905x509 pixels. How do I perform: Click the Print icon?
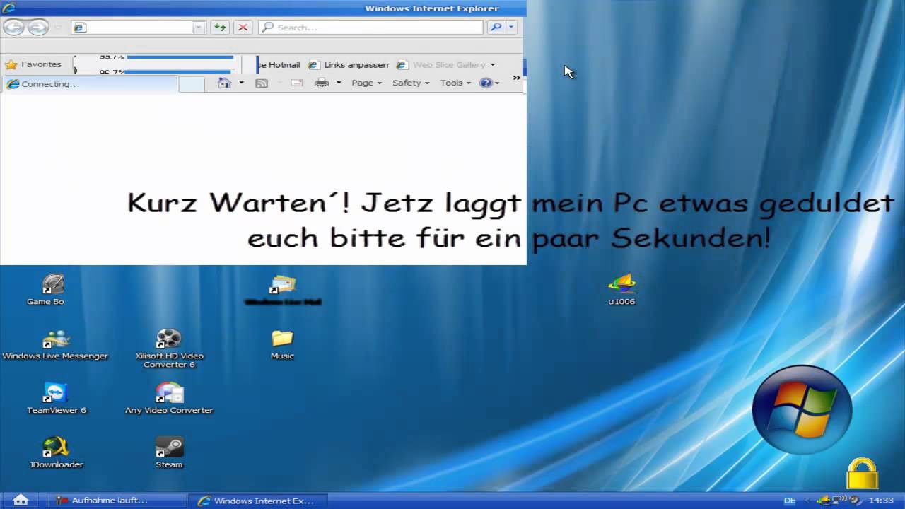coord(322,83)
